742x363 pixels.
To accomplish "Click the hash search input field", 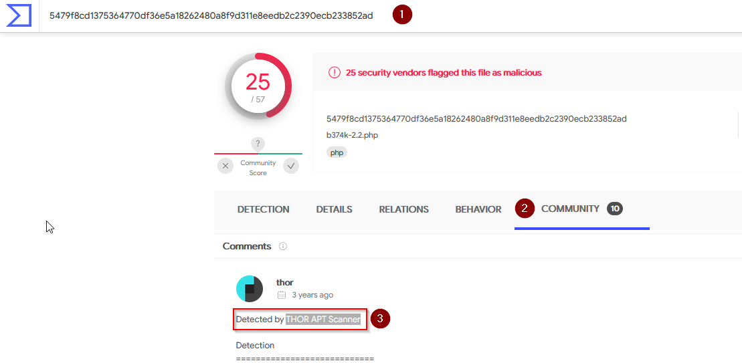I will coord(211,15).
